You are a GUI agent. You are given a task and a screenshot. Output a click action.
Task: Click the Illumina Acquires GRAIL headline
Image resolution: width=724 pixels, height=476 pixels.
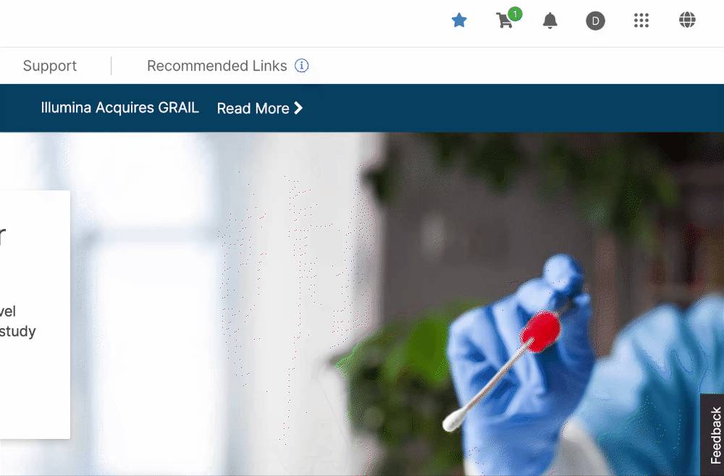coord(120,108)
